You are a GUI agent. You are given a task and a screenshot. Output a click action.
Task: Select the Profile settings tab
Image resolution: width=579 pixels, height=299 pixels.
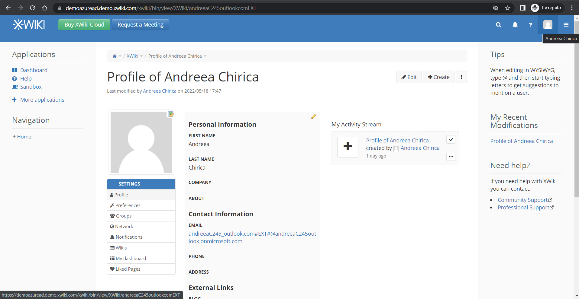[141, 195]
